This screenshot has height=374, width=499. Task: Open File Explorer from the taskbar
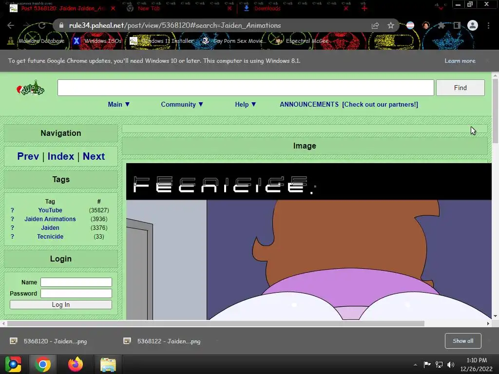pyautogui.click(x=108, y=364)
